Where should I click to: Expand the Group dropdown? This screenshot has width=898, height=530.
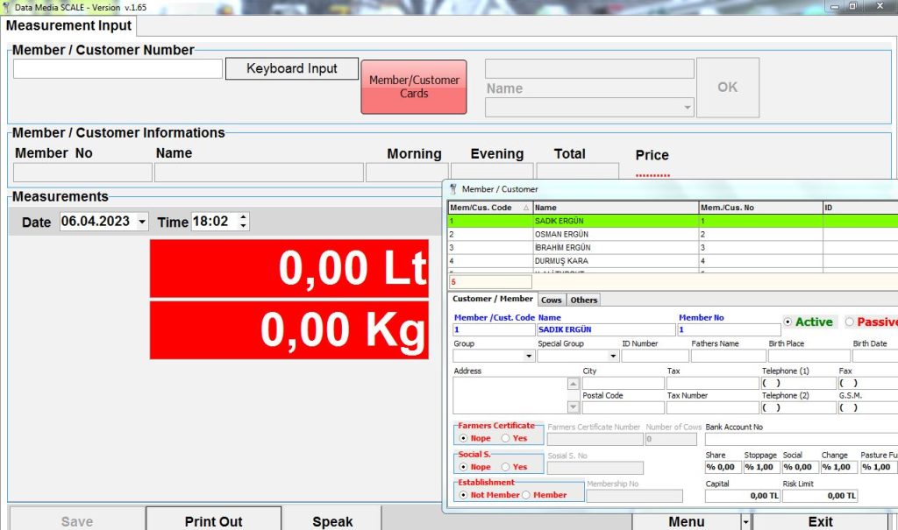point(529,356)
